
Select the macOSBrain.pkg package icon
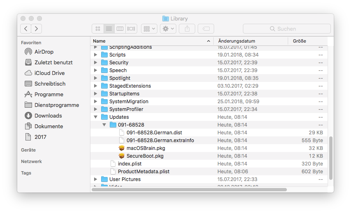point(122,148)
